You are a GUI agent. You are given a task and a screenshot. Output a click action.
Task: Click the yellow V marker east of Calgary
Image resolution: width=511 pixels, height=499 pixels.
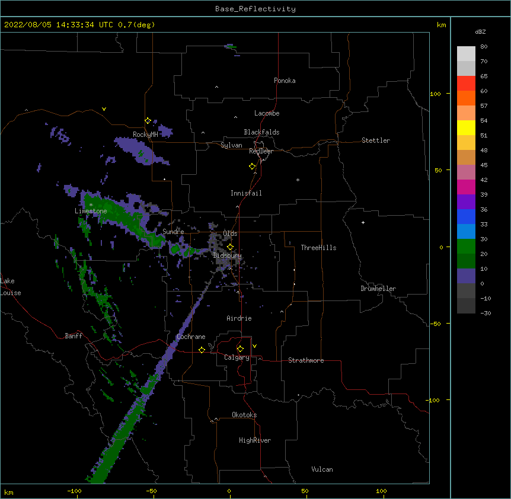[254, 346]
